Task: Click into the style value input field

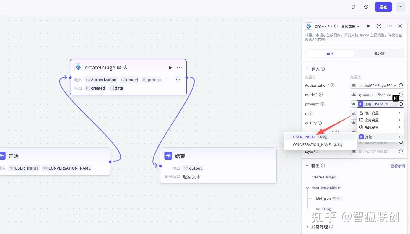Action: [377, 151]
